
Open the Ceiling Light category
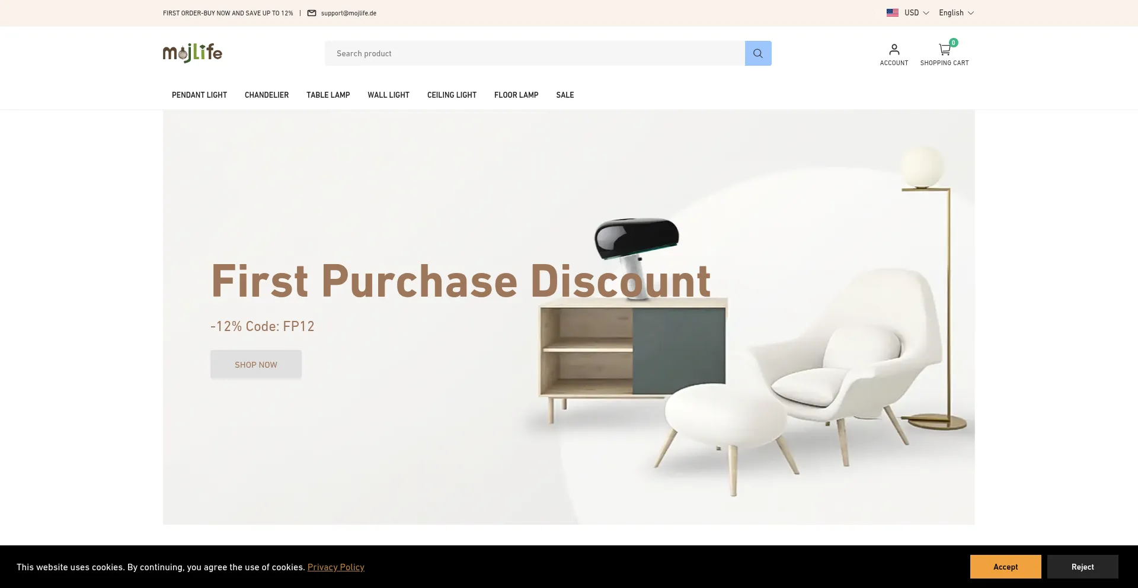click(452, 95)
